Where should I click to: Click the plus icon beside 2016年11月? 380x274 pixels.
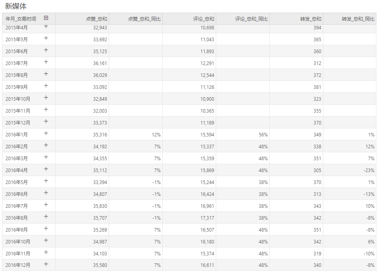coord(46,252)
